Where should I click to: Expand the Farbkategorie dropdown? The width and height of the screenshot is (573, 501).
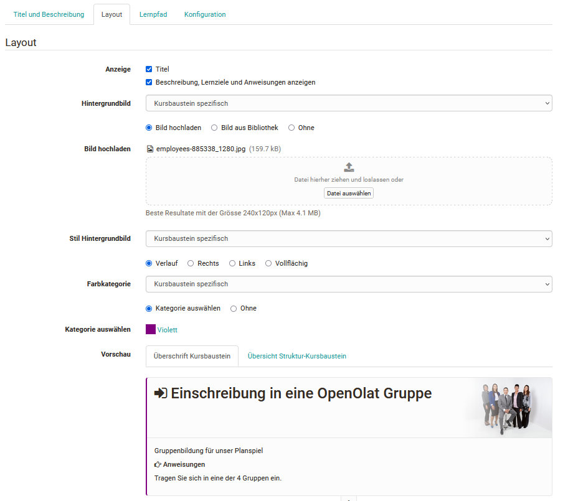point(349,284)
